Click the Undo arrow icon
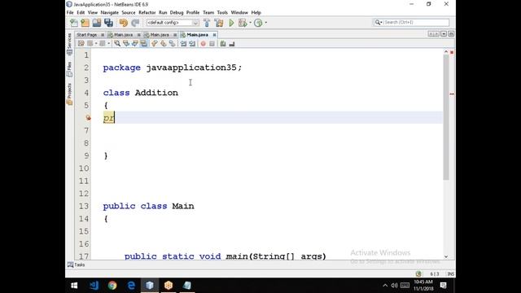This screenshot has height=293, width=521. coord(123,23)
